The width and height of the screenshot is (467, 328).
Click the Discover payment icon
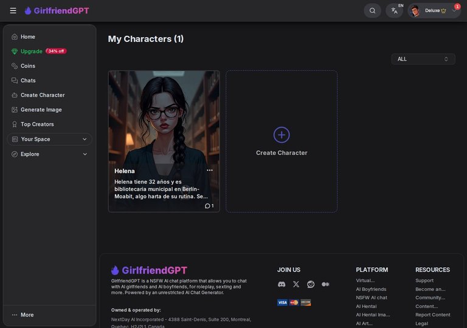pyautogui.click(x=306, y=302)
